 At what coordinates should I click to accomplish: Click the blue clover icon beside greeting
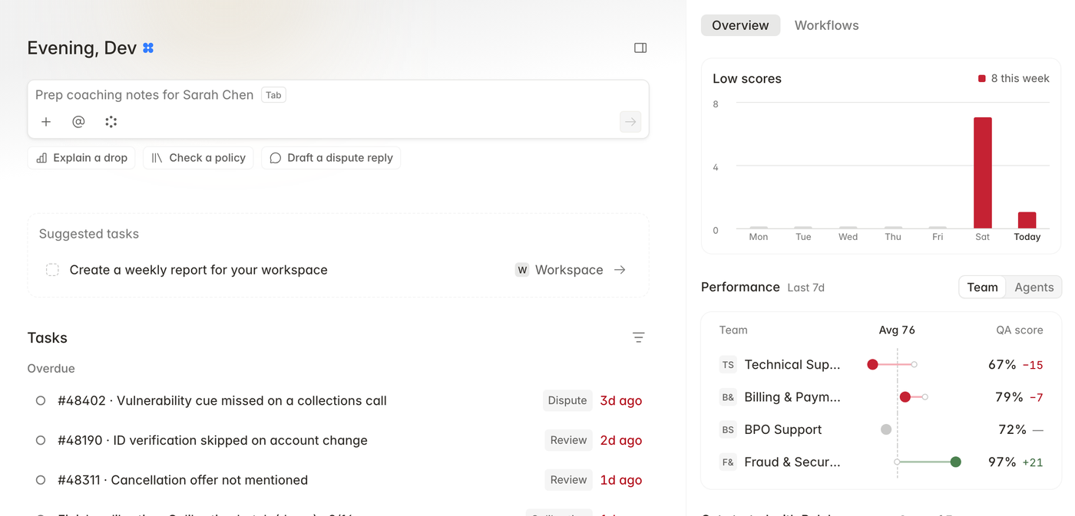point(148,48)
